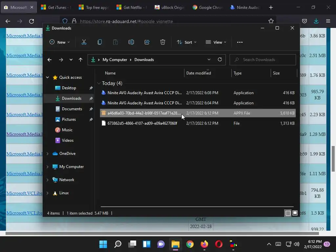Switch to Google Chrome browser tab
The width and height of the screenshot is (336, 252).
pos(207,7)
